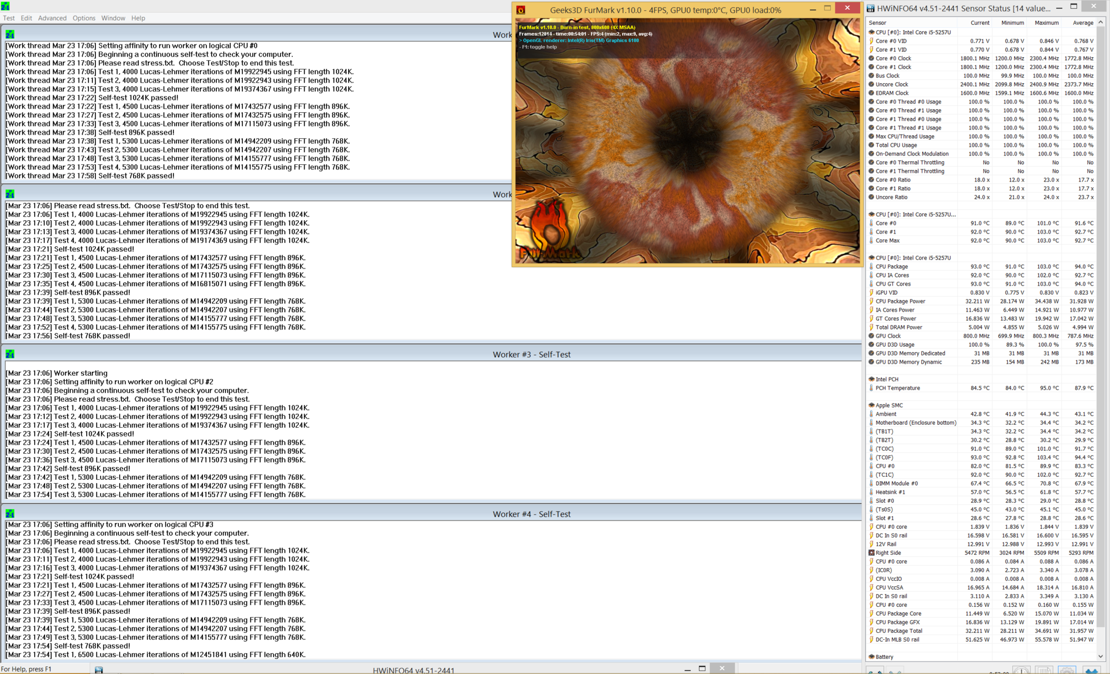Screen dimensions: 1110x674
Task: Click the Minimum column header
Action: point(1009,23)
